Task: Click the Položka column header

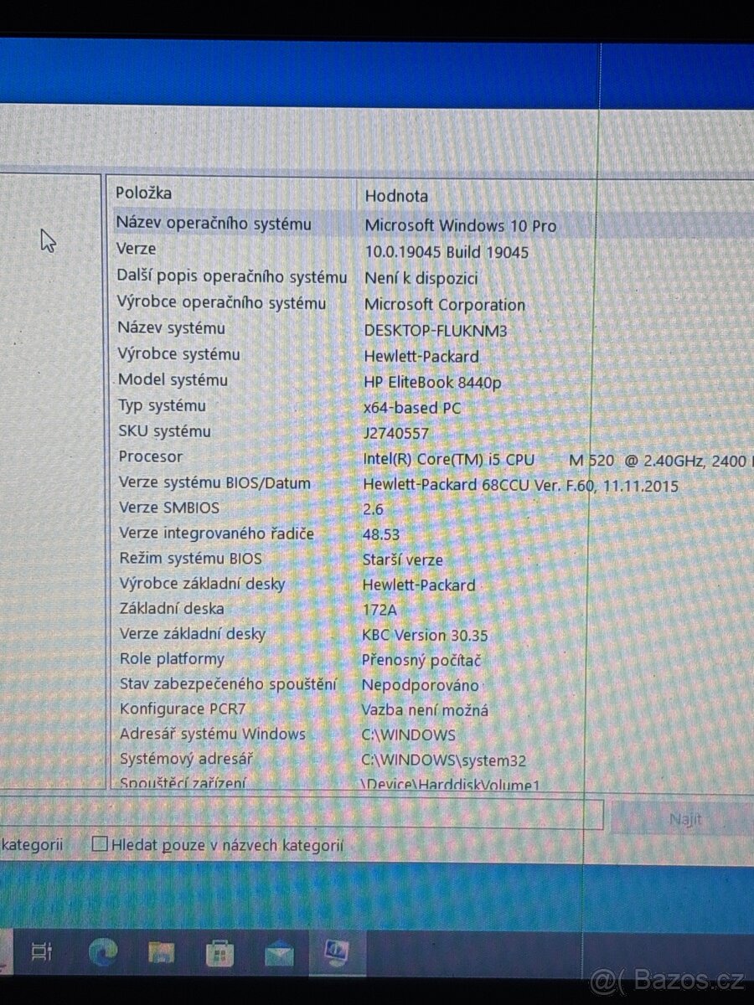Action: click(144, 193)
